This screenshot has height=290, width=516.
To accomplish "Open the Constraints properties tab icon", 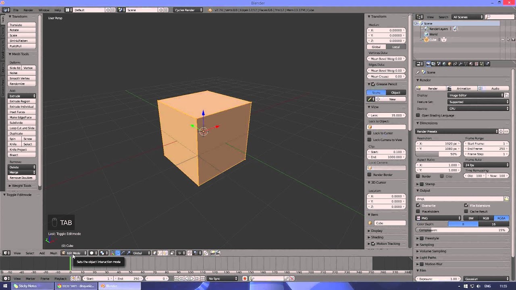I will [x=455, y=64].
